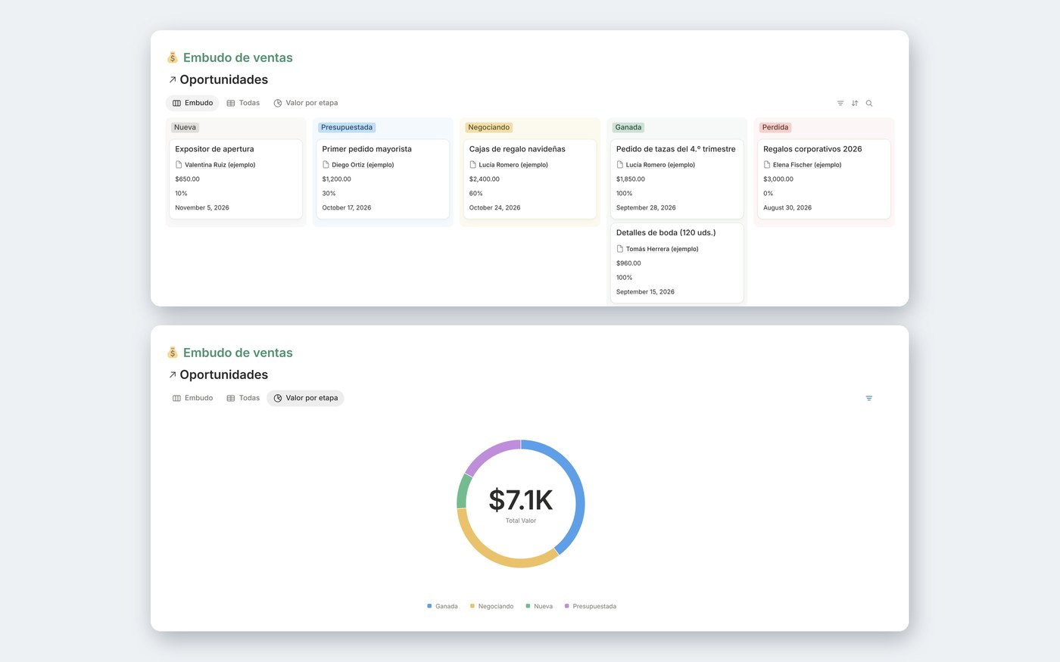Click the arrow icon beside Oportunidades in board panel

tap(173, 79)
